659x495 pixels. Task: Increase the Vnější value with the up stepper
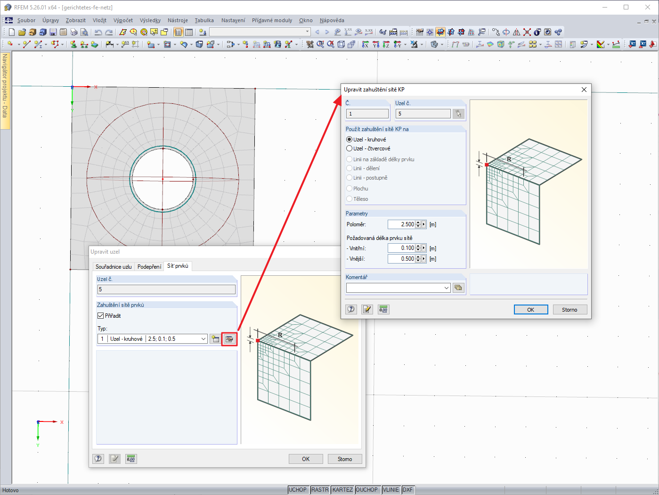[418, 257]
